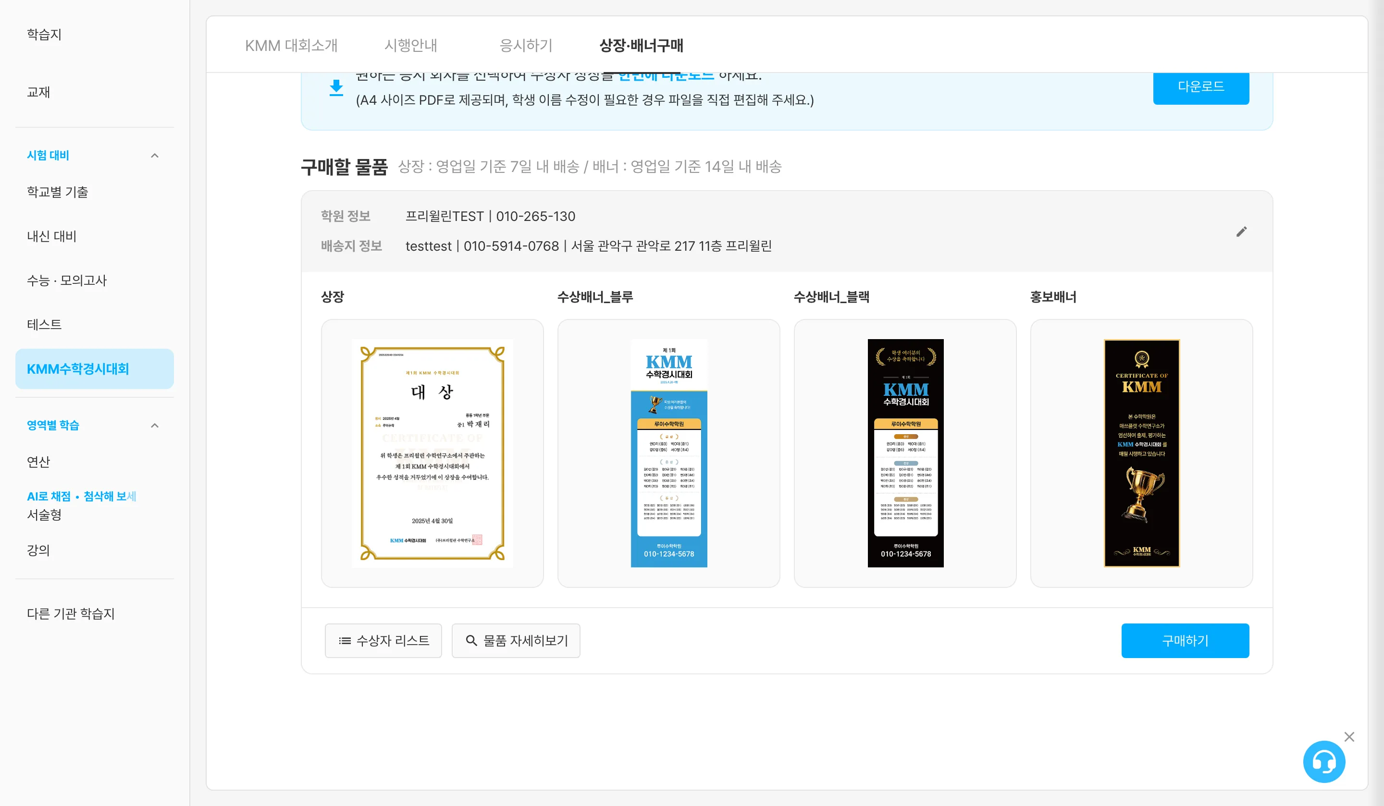The width and height of the screenshot is (1384, 806).
Task: Select 내신 대비 in sidebar
Action: point(51,236)
